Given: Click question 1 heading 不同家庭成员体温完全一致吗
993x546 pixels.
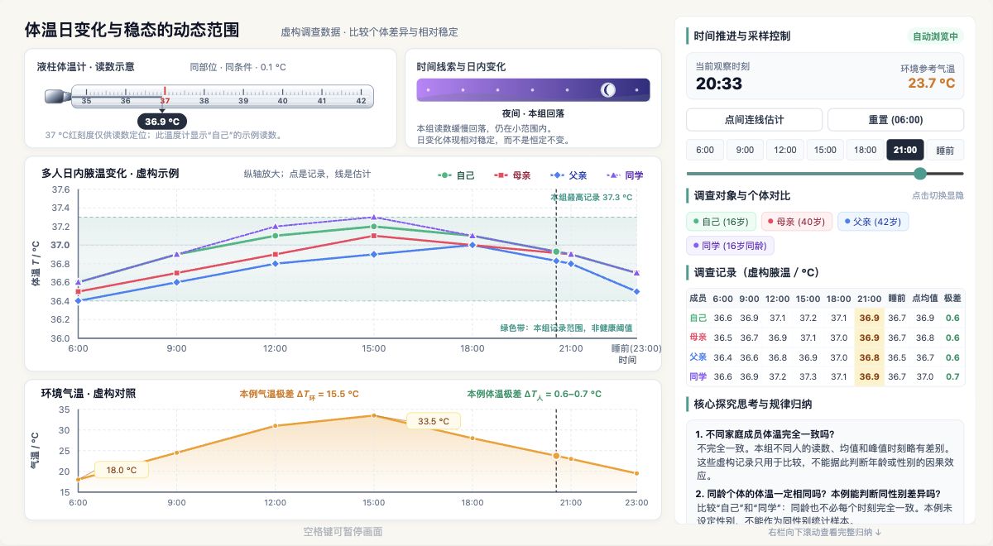Looking at the screenshot, I should pyautogui.click(x=765, y=434).
